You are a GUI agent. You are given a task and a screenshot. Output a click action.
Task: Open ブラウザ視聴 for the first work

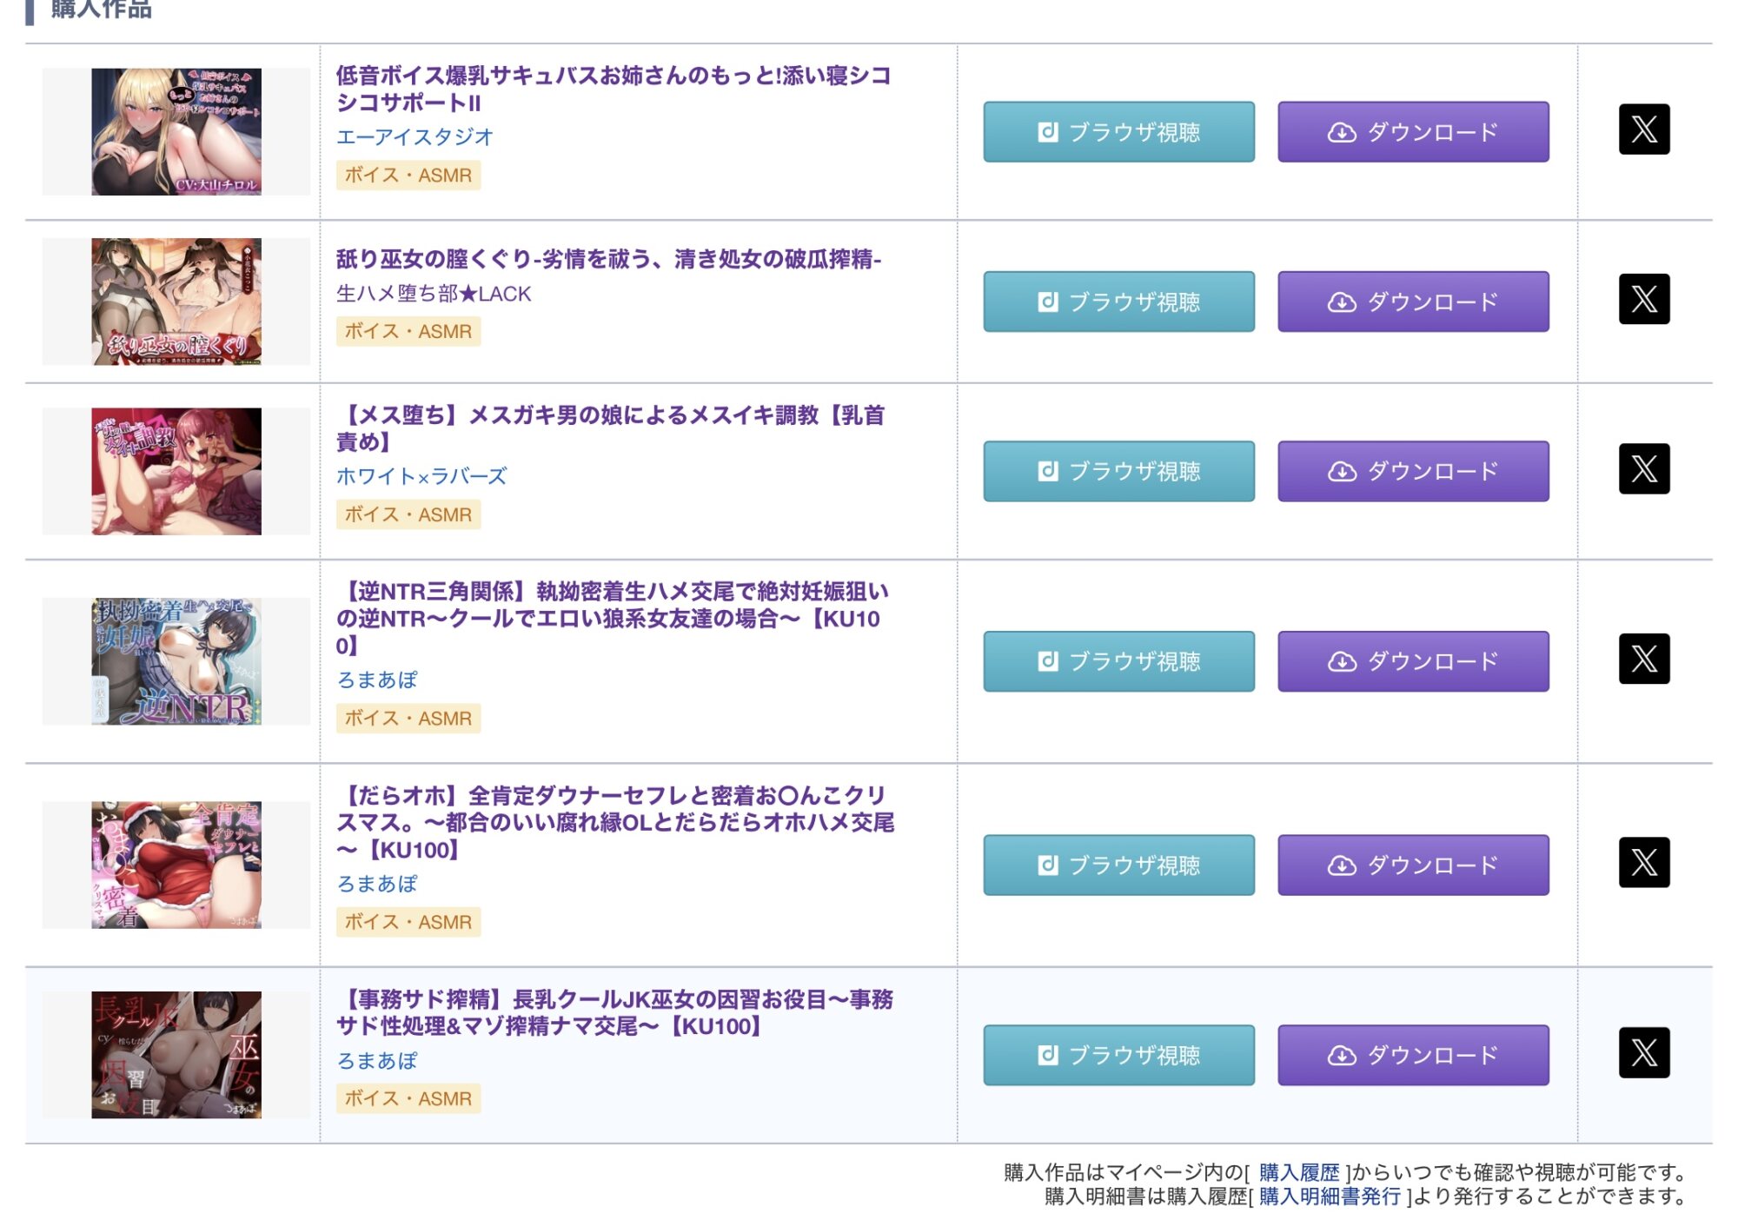(1118, 132)
